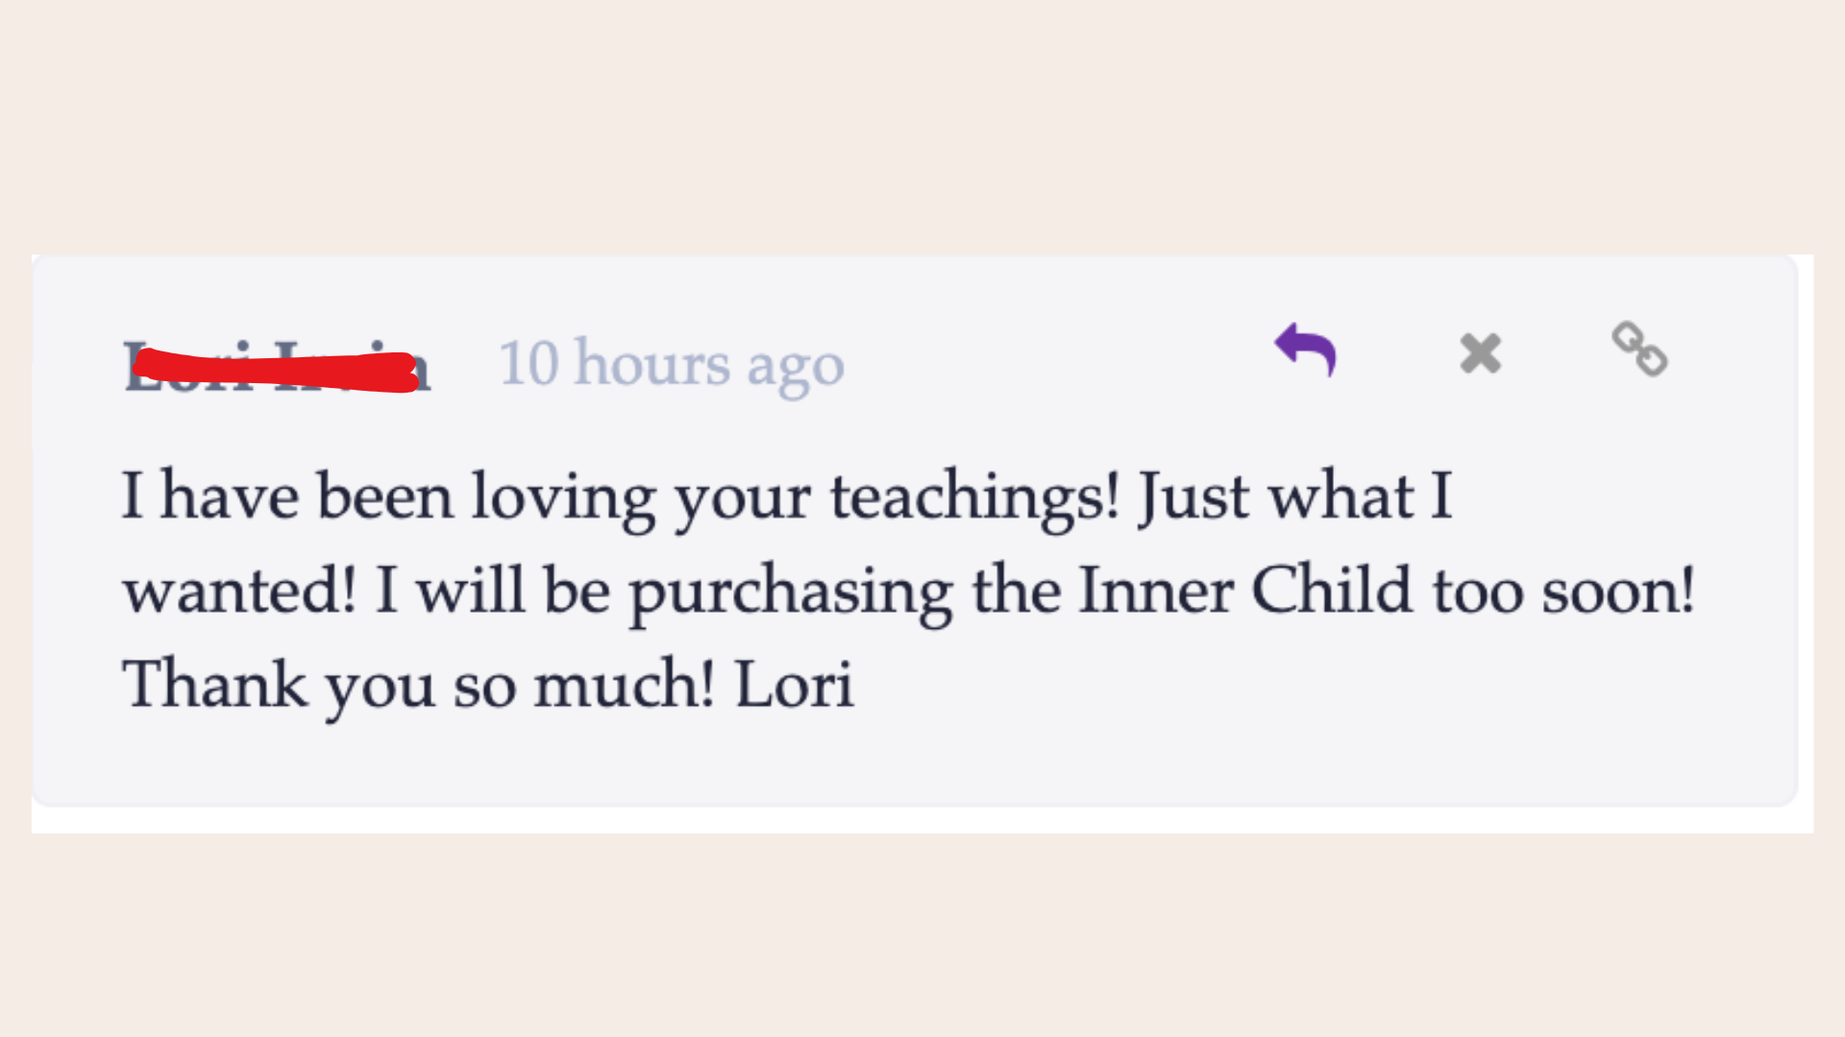Delete the comment with the X icon
This screenshot has height=1037, width=1845.
1480,353
